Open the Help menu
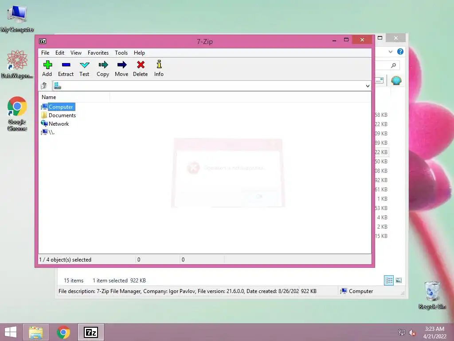Screen dimensions: 454x341 (x=139, y=53)
